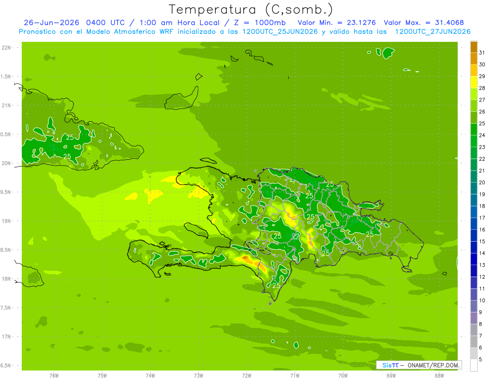Click 'Valor Min. = 23.1276' in the header
The image size is (493, 381).
(336, 23)
